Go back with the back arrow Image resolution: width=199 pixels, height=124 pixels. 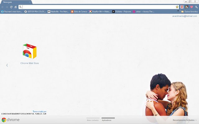click(2, 7)
